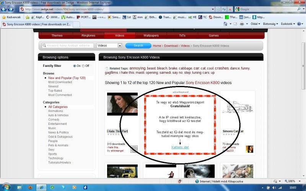Image resolution: width=306 pixels, height=191 pixels.
Task: Expand the Home button dropdown arrow
Action: pyautogui.click(x=230, y=24)
